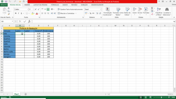Click AutoSum sigma icon
This screenshot has width=176, height=99.
pos(152,8)
